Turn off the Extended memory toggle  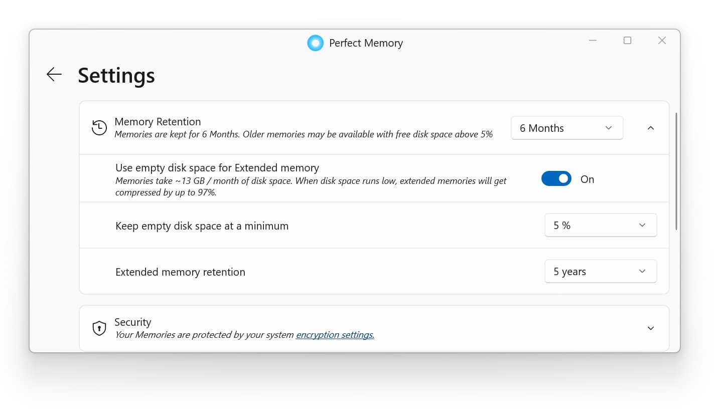tap(556, 179)
